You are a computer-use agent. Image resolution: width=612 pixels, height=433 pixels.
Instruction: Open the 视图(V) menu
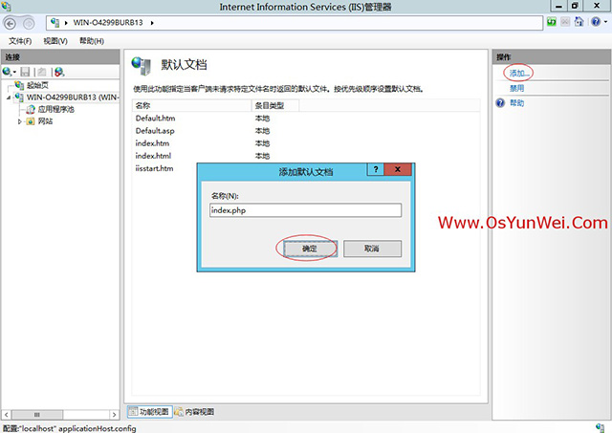[x=55, y=41]
